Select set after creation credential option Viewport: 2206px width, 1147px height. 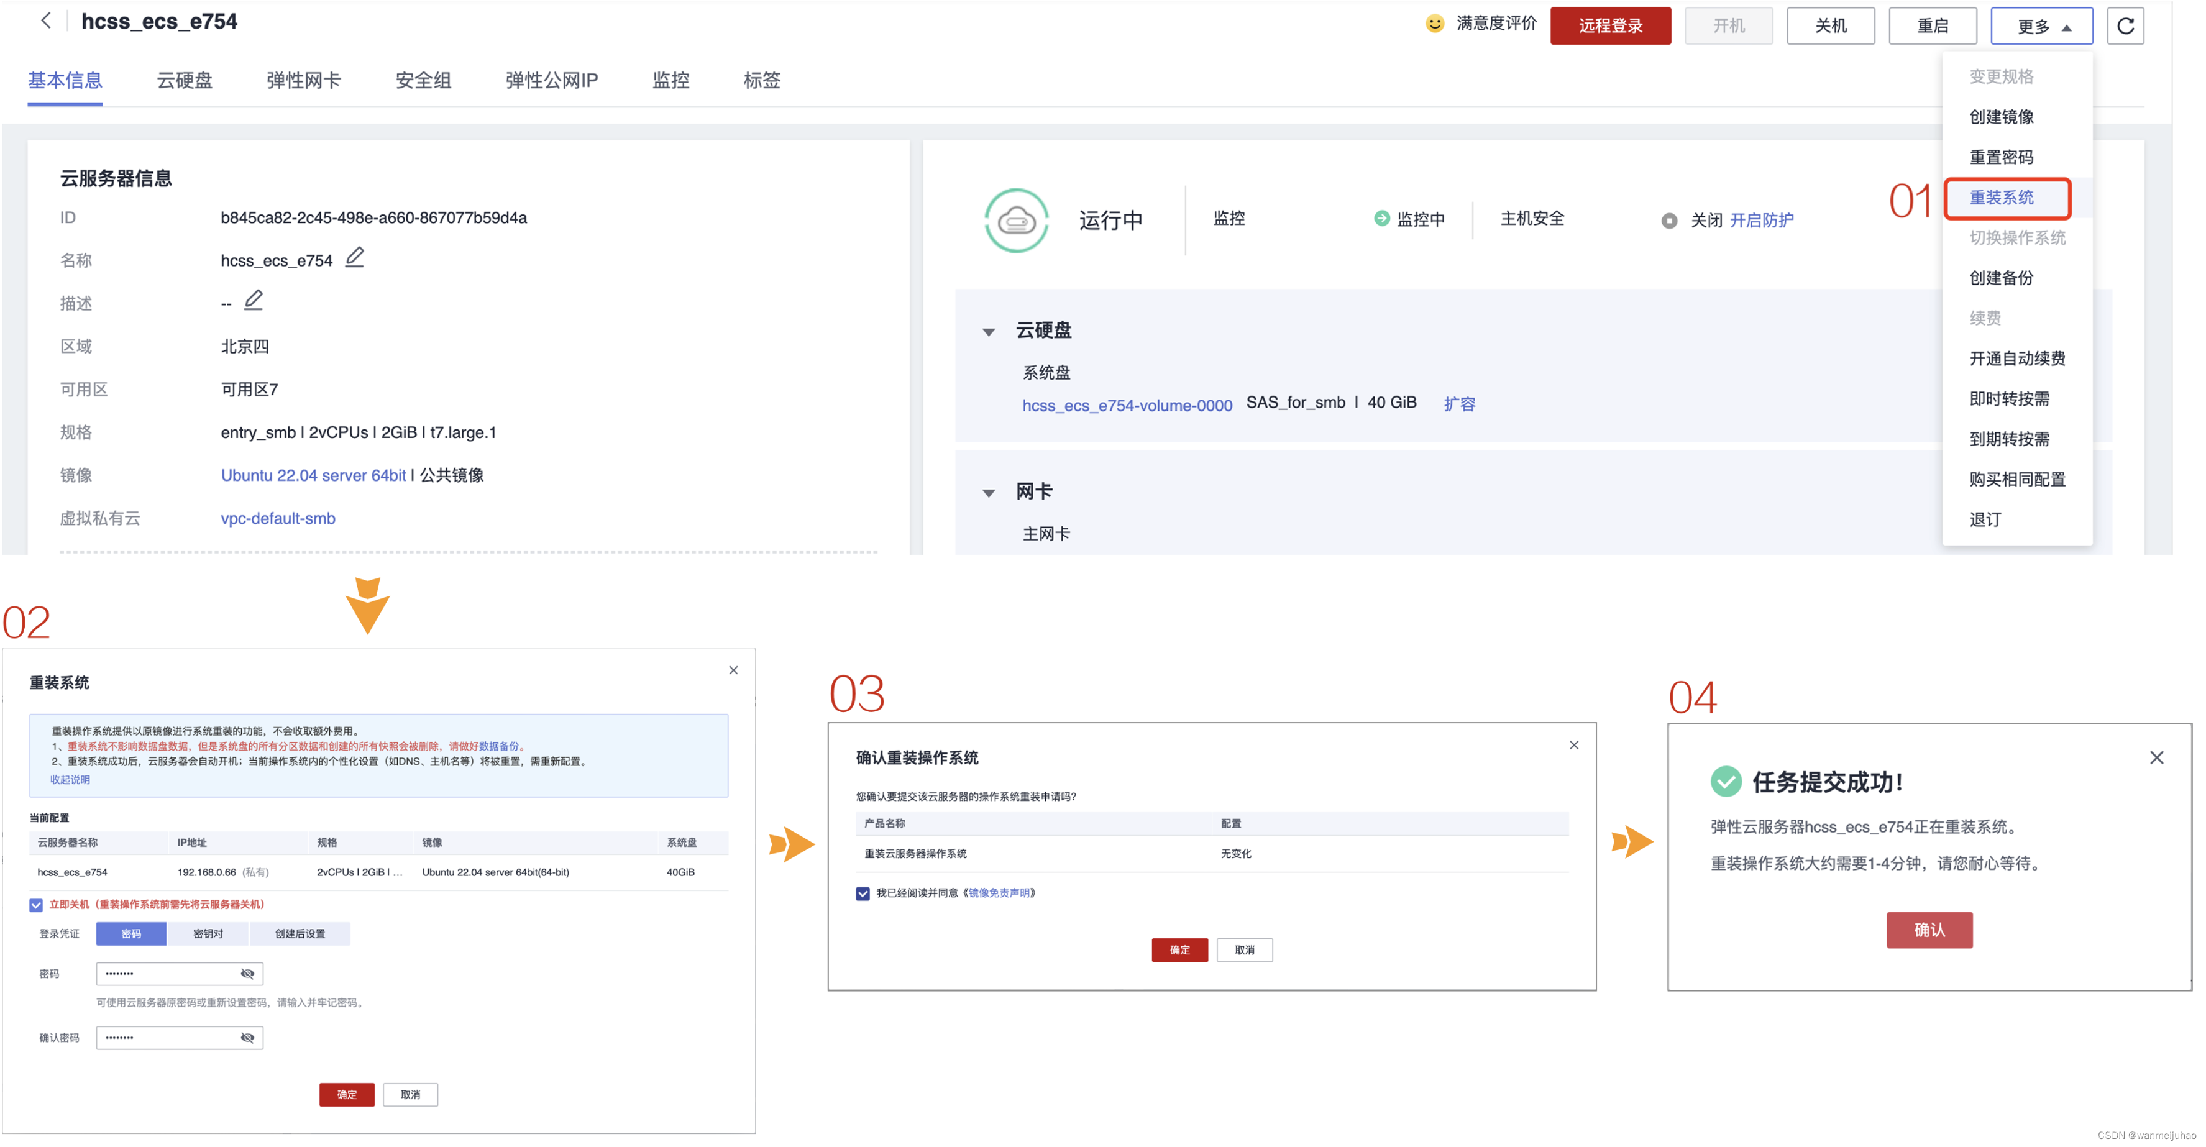[x=300, y=933]
